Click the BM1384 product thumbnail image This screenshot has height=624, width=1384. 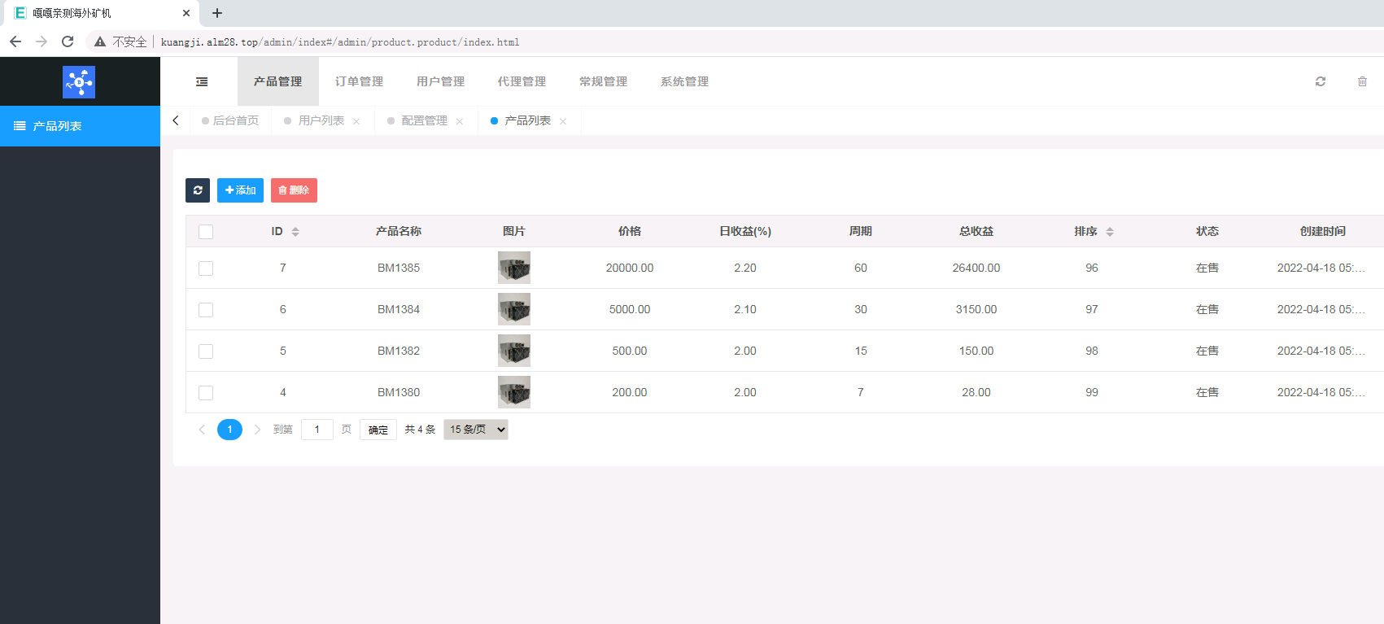click(x=514, y=309)
